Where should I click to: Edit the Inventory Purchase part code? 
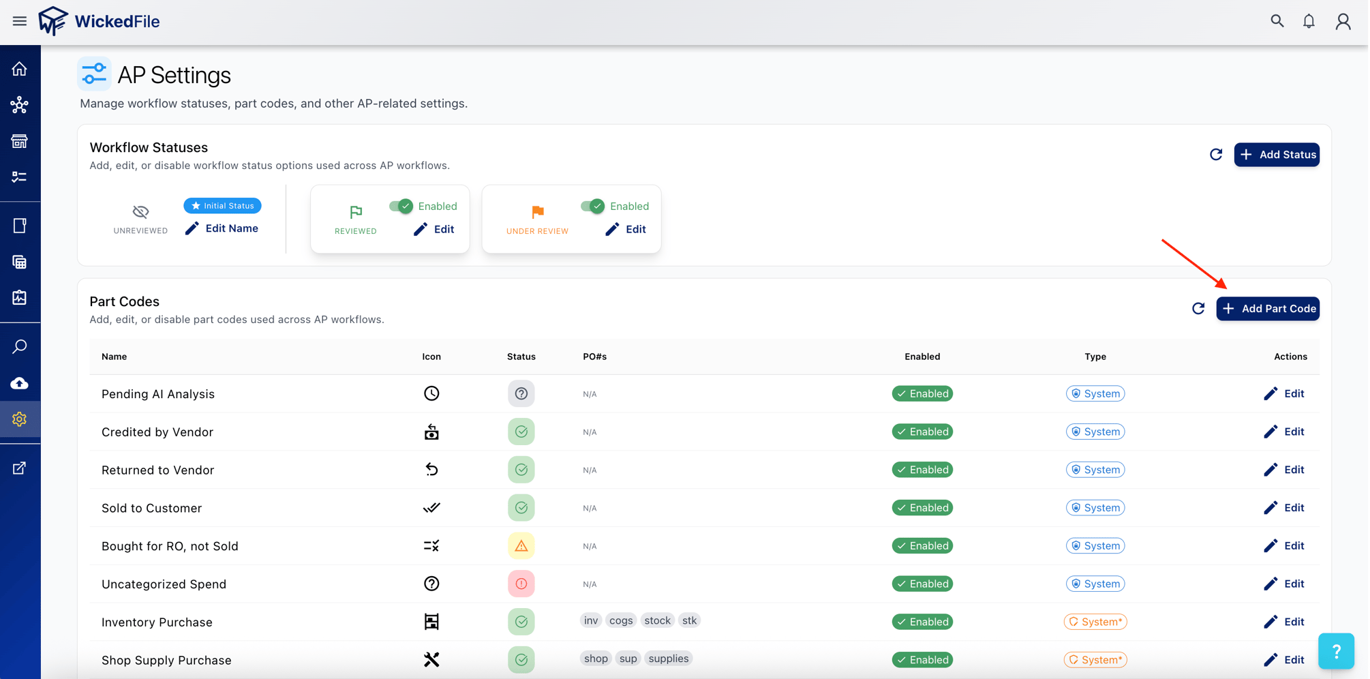click(1284, 622)
